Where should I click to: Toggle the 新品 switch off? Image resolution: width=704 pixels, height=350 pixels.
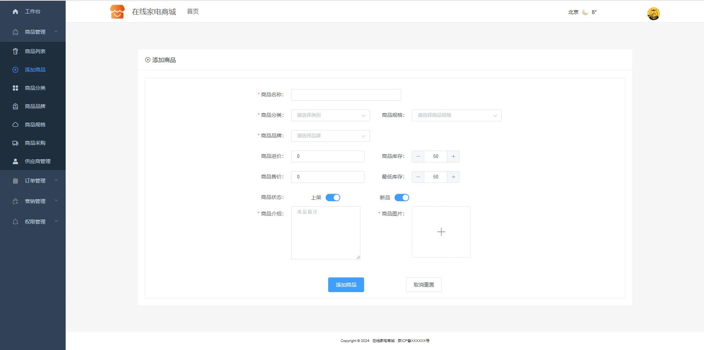pos(401,198)
